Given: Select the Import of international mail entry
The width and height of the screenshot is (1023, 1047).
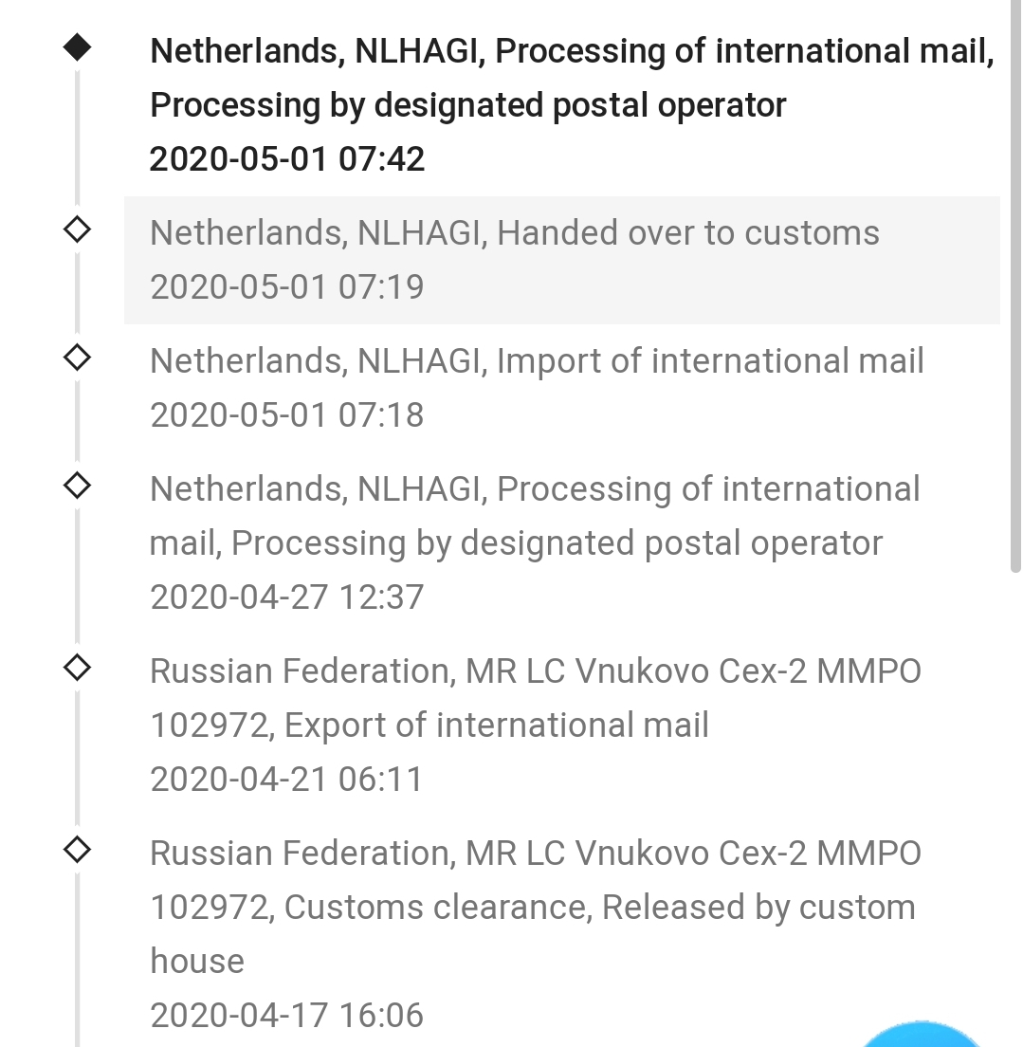Looking at the screenshot, I should tap(561, 388).
